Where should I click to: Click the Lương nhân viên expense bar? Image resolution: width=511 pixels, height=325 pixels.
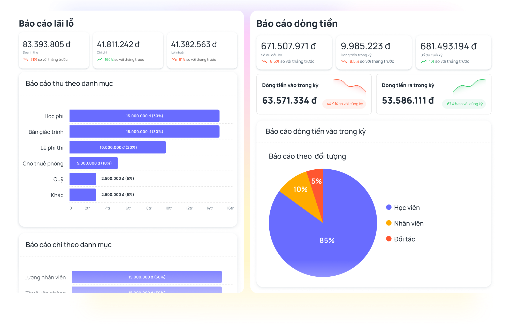click(147, 277)
